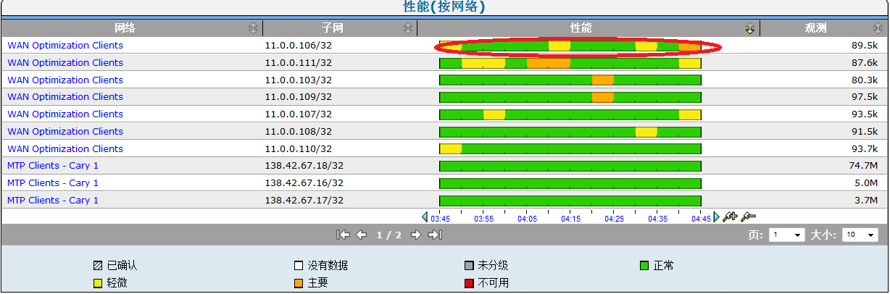Sort by the 观测 column sort icon

click(x=879, y=28)
